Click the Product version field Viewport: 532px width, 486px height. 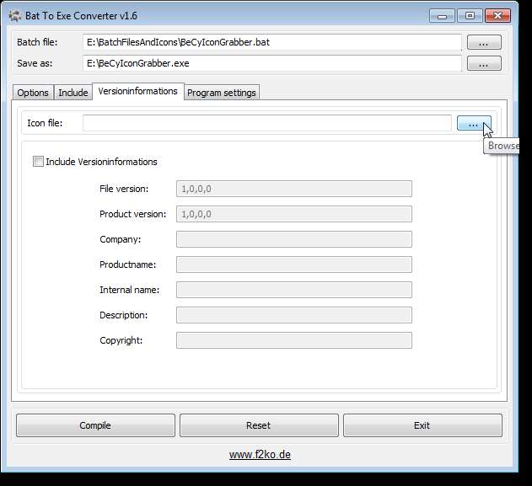tap(293, 214)
